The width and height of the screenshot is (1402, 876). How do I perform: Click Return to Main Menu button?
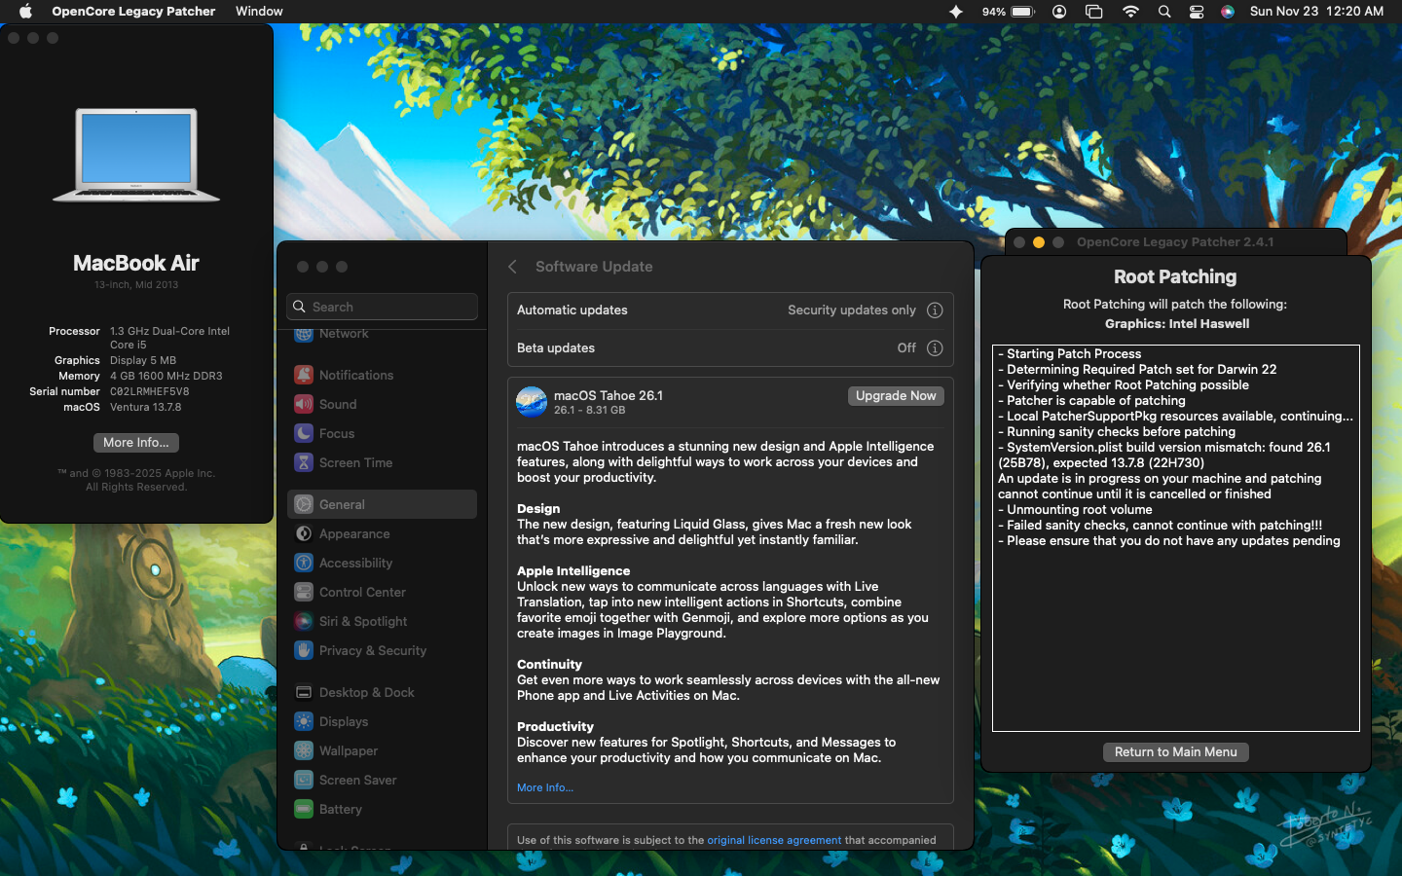[1175, 752]
